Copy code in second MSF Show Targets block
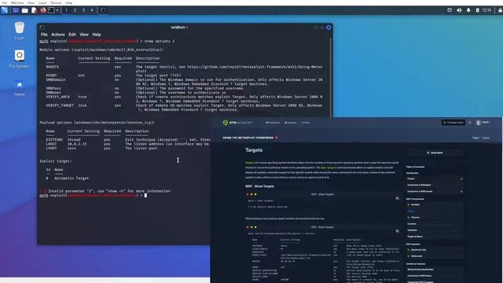Viewport: 503px width, 283px height. click(398, 231)
